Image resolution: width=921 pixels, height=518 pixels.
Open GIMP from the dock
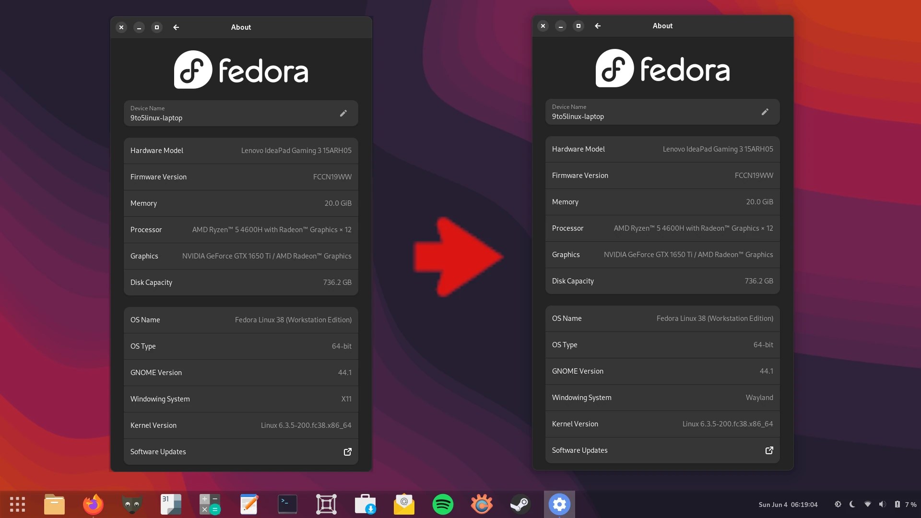coord(132,504)
